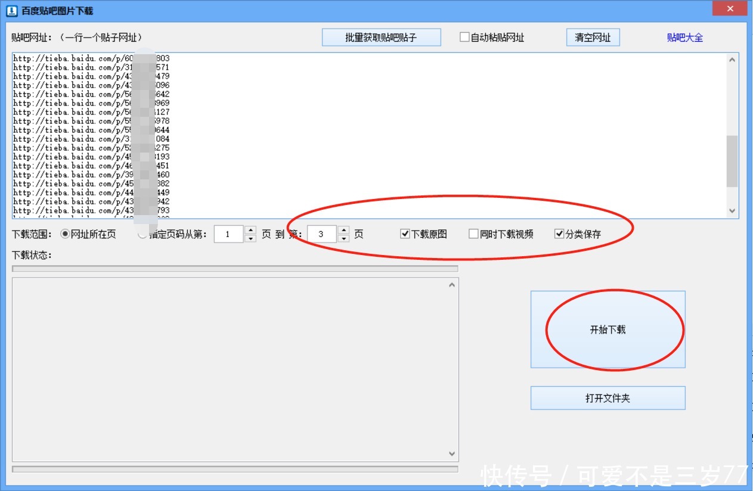
Task: Uncheck the 下载原图 option
Action: tap(405, 234)
